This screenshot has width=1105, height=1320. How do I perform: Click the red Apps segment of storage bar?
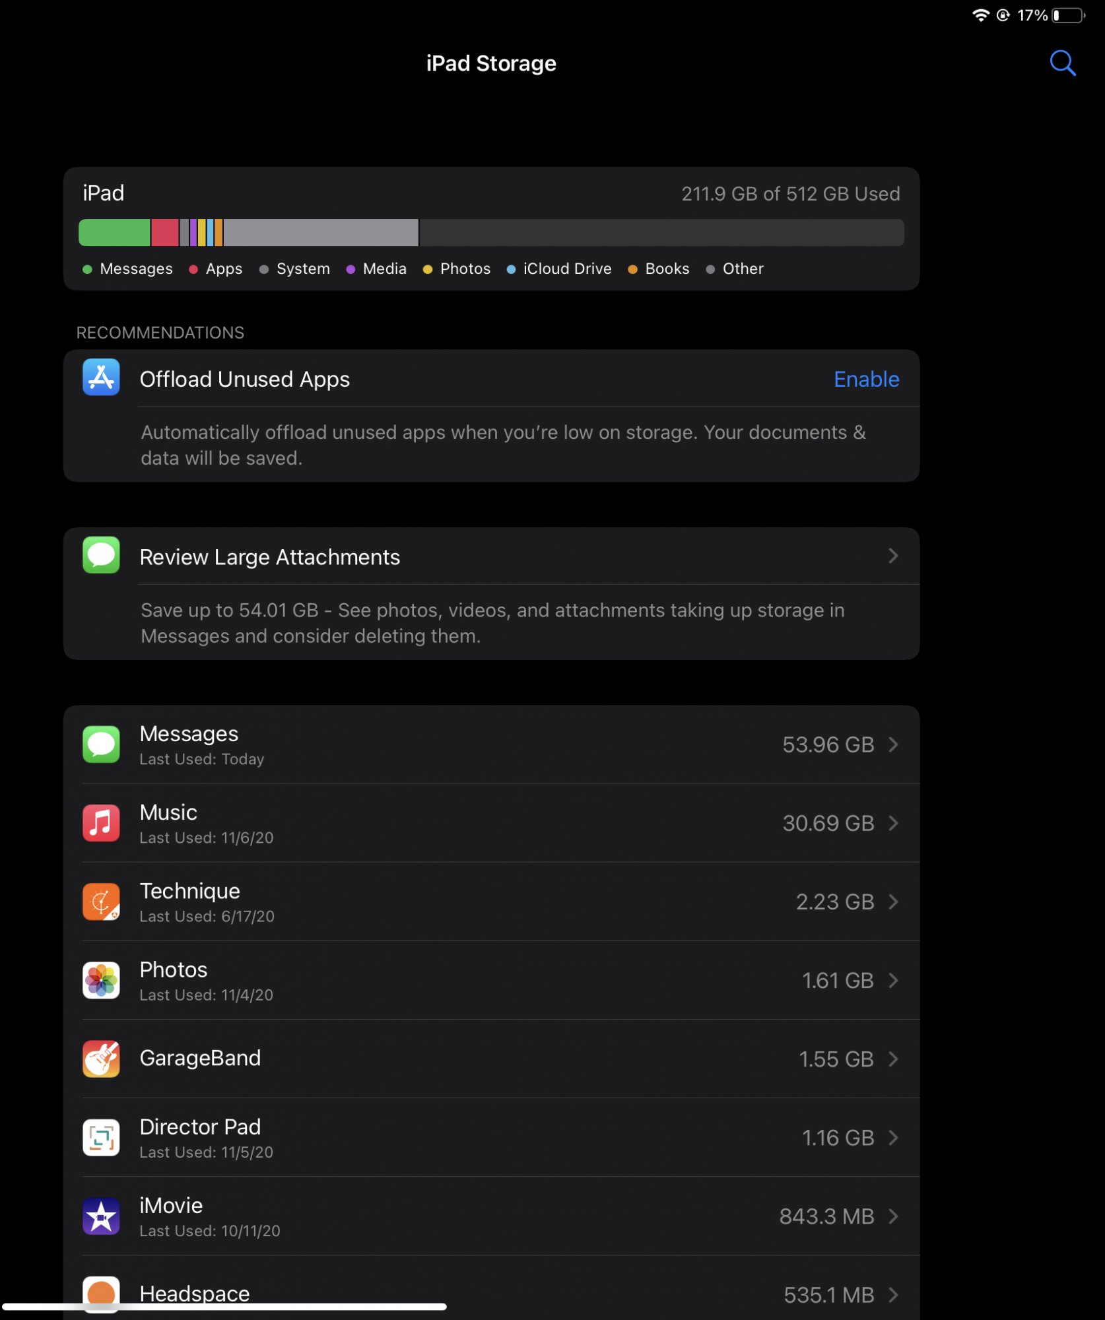[x=165, y=232]
